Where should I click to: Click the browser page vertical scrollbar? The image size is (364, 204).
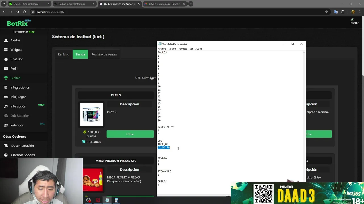(363, 47)
